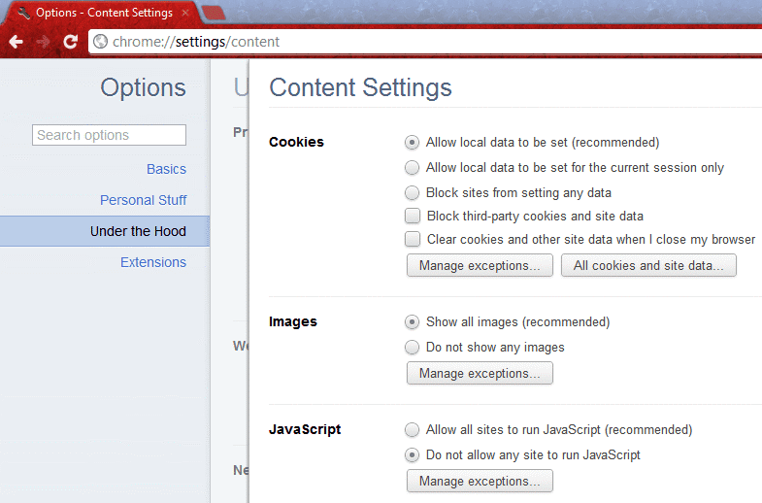
Task: Close the Options - Content Settings tab
Action: (186, 14)
